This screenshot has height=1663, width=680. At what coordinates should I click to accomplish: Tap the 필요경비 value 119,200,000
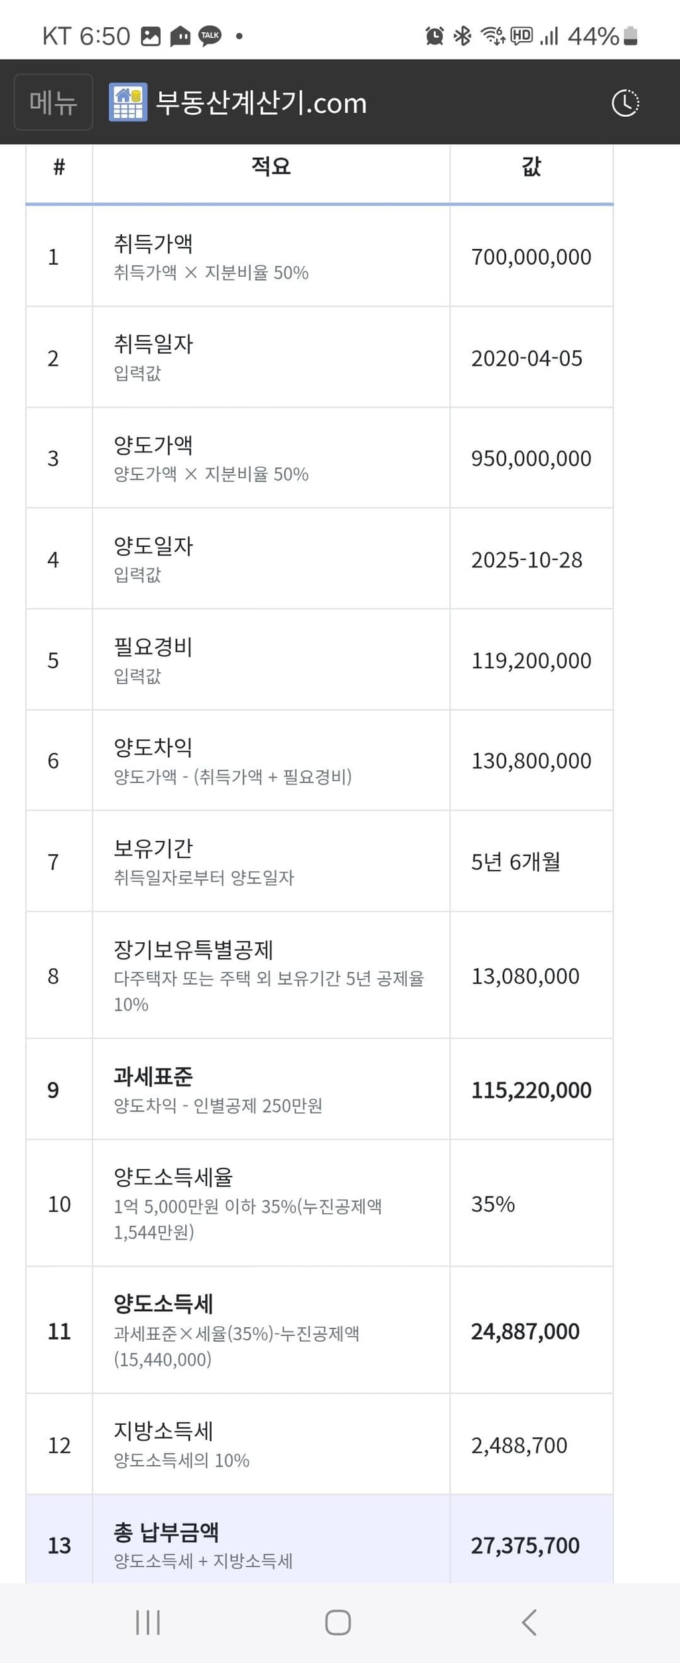pos(531,660)
